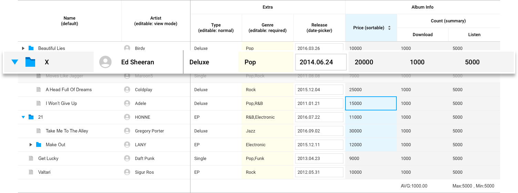The image size is (518, 193).
Task: Select the genre cell Jazz
Action: [268, 131]
